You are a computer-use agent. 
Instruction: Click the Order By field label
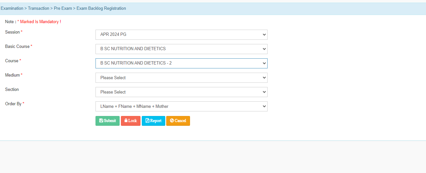tap(13, 104)
